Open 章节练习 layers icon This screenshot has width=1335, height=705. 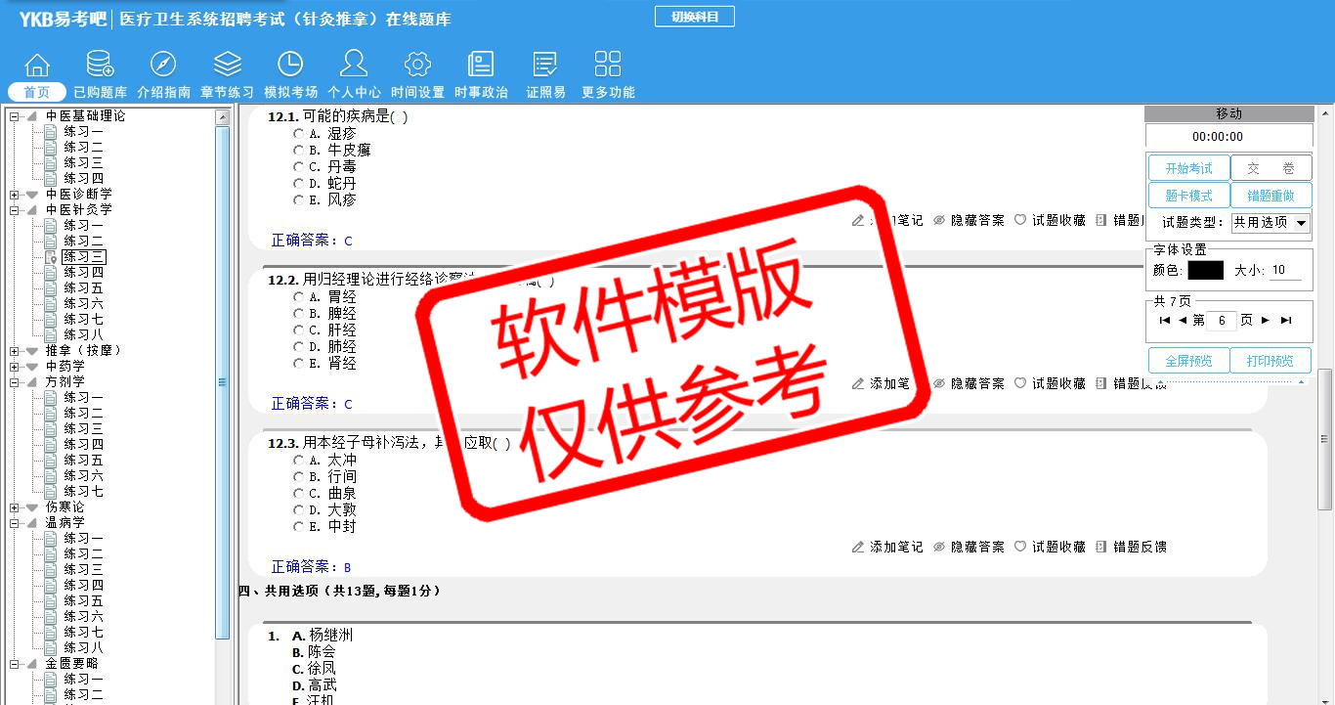[227, 66]
